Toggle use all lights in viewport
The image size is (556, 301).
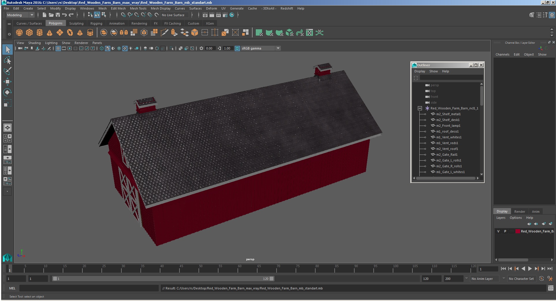pyautogui.click(x=131, y=48)
